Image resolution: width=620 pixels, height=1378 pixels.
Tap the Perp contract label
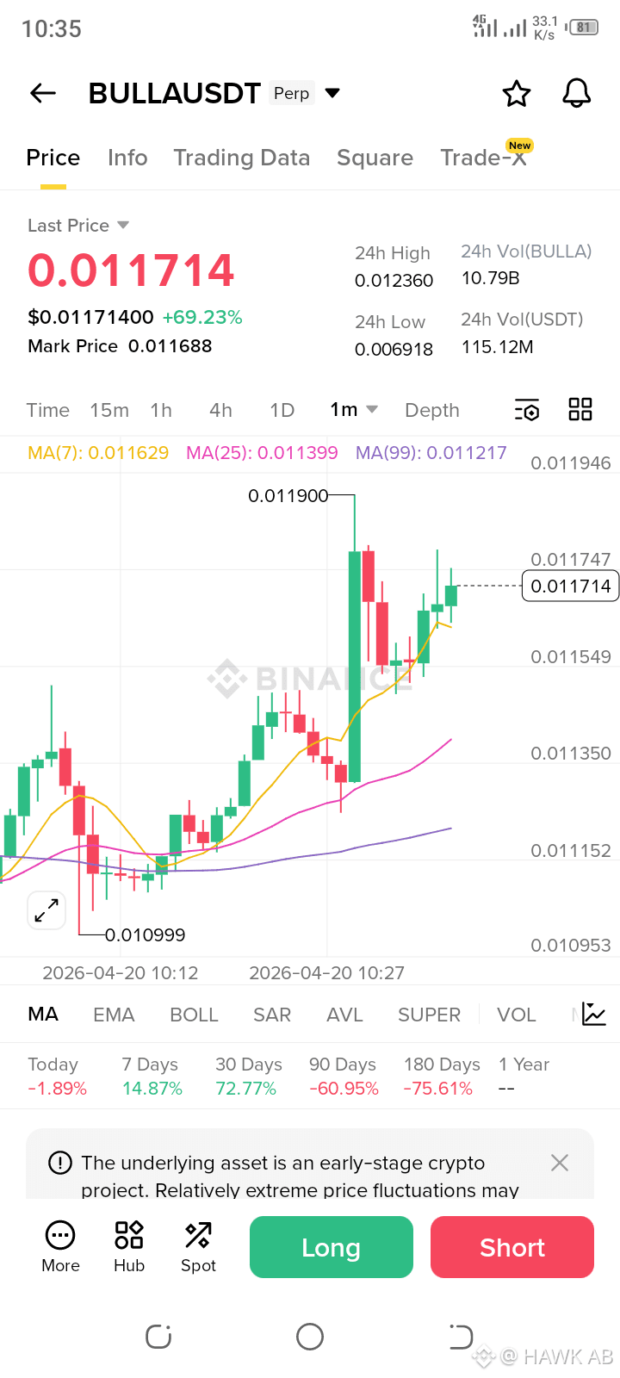pos(292,93)
